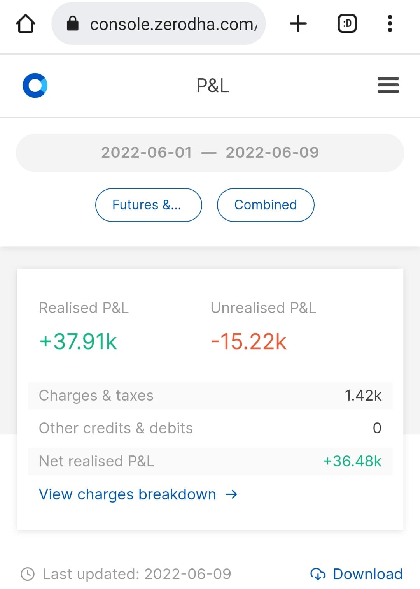Click the Zerodha Console logo

click(x=35, y=85)
